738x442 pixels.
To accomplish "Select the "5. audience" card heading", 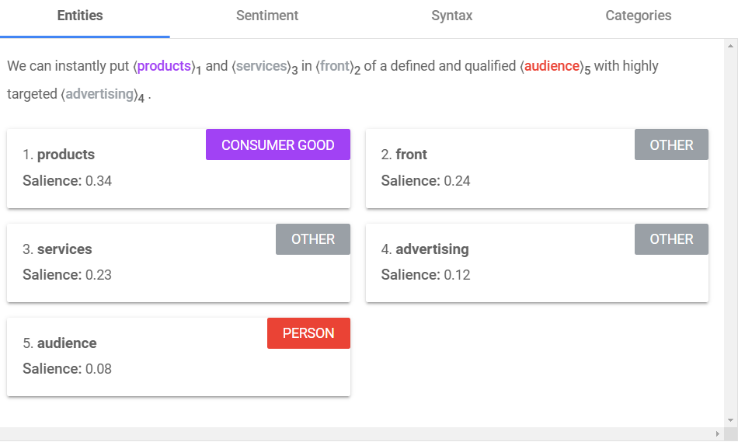I will click(60, 343).
